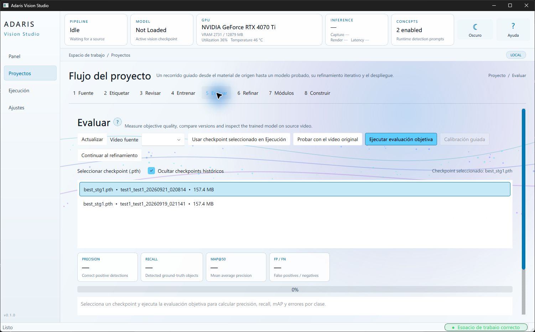This screenshot has width=535, height=332.
Task: Open step 2 Etiquetar tab
Action: click(x=116, y=93)
